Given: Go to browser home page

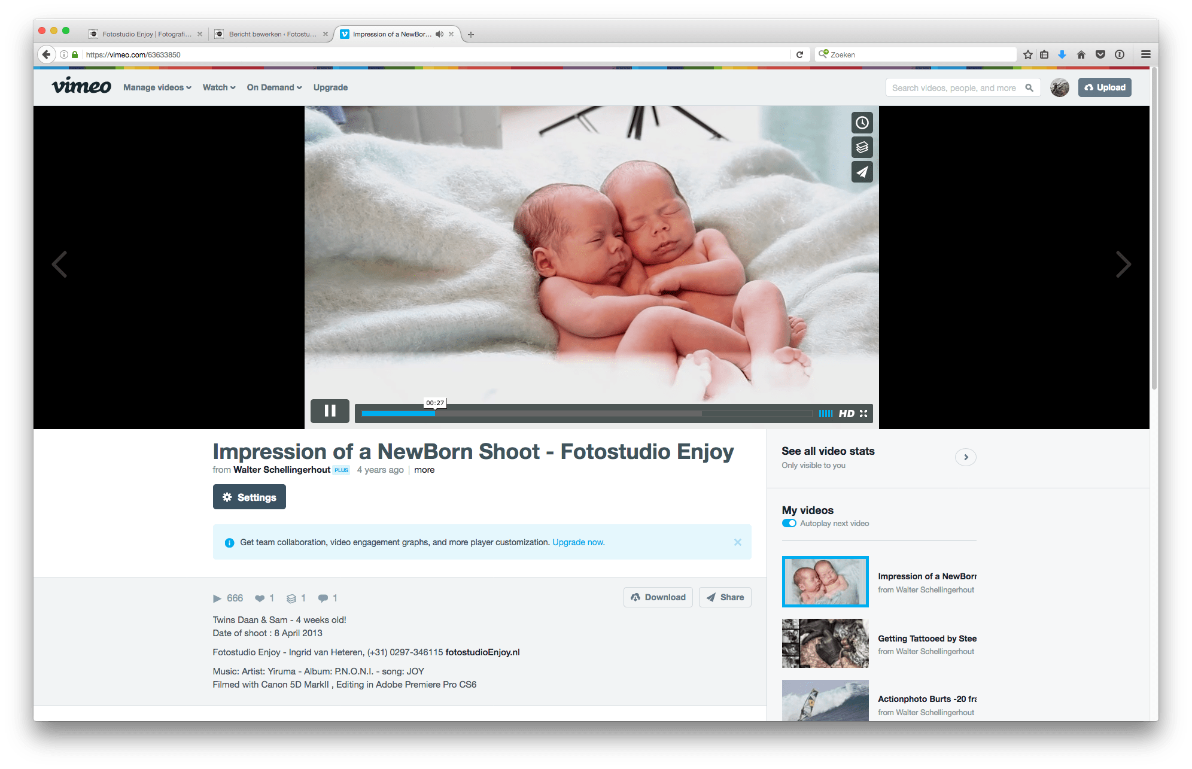Looking at the screenshot, I should tap(1081, 54).
